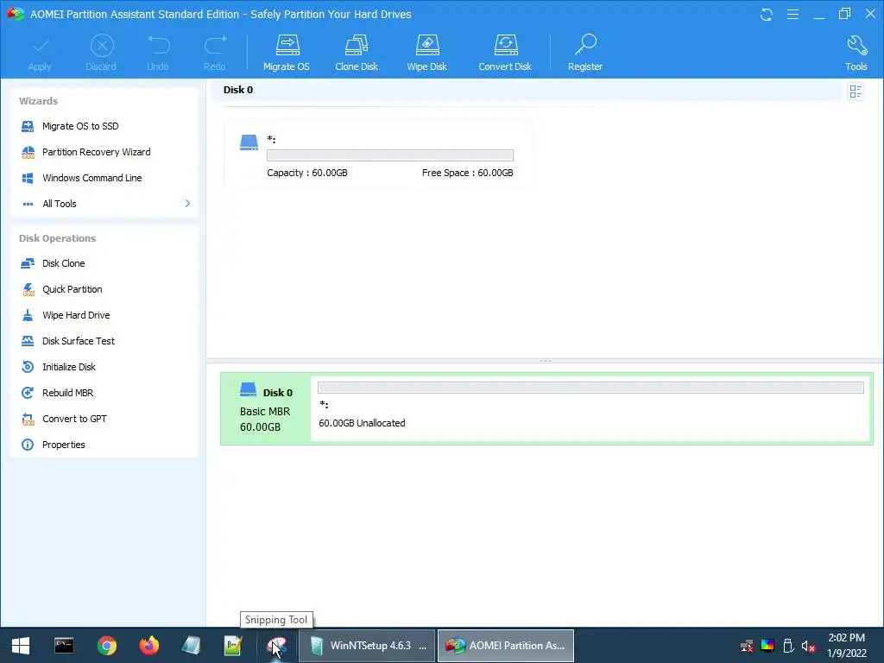Click the upper partition capacity usage bar
The image size is (884, 663).
click(390, 155)
